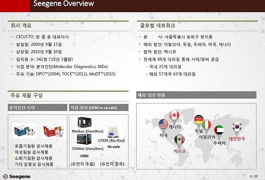Click the 해외 법인 country list line
Image resolution: width=265 pixels, height=180 pixels.
click(x=187, y=45)
